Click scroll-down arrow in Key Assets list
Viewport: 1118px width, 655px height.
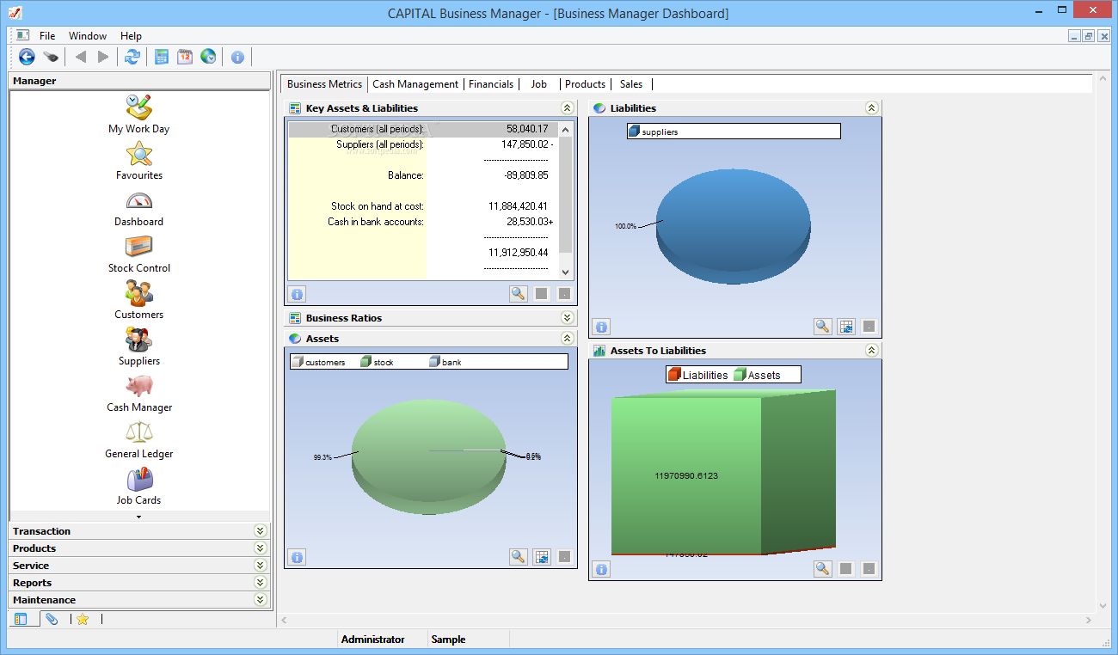(566, 272)
